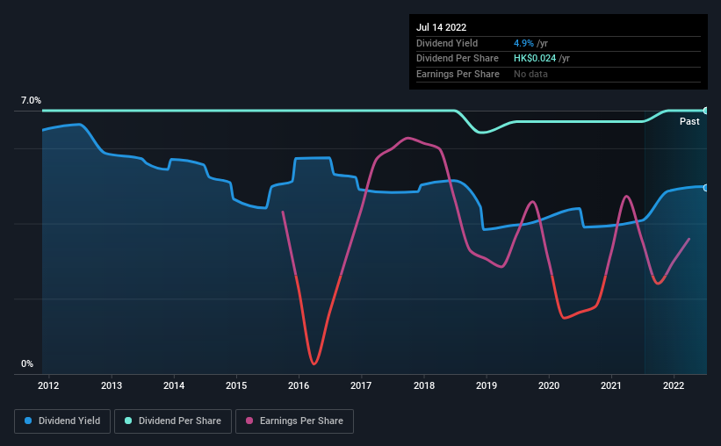Click the Jul 14 2022 tooltip date header
Screen dimensions: 721x446
click(442, 27)
